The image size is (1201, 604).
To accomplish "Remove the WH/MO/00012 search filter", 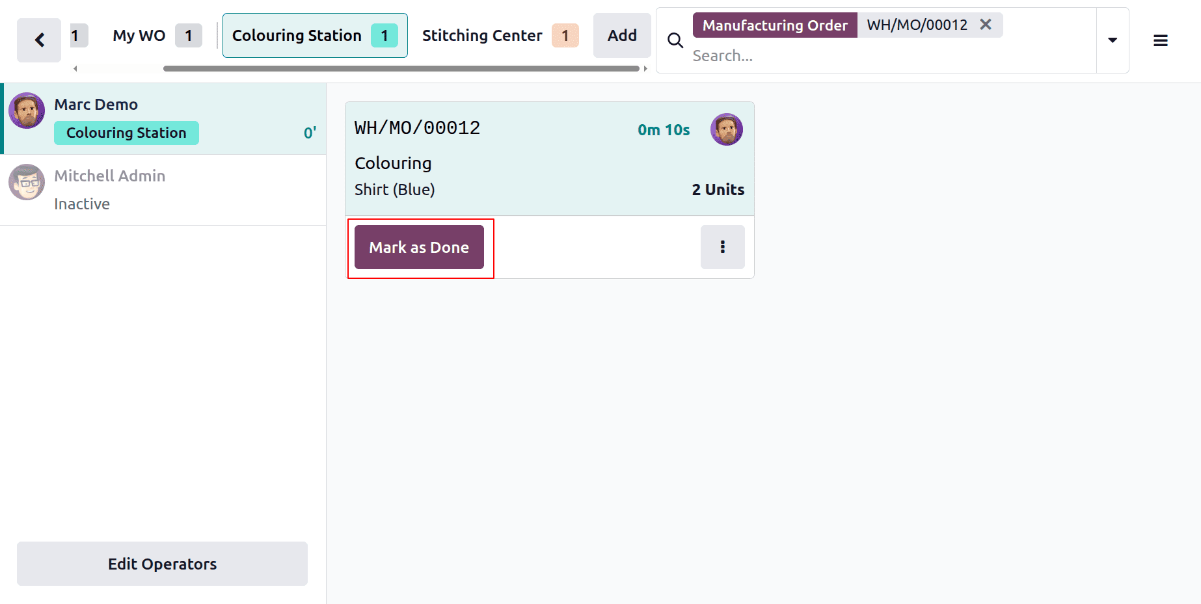I will tap(986, 25).
